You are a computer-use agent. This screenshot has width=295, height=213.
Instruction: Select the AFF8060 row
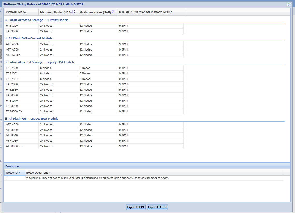(94, 141)
